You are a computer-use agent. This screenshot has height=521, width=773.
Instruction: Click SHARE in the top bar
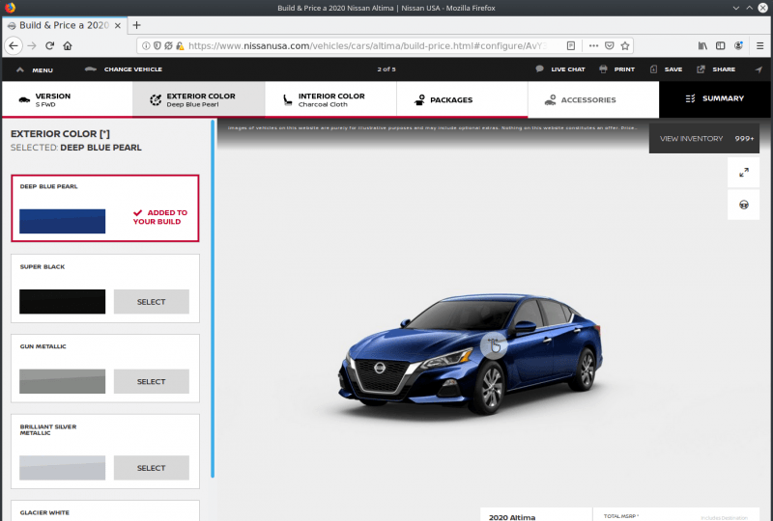pyautogui.click(x=716, y=69)
